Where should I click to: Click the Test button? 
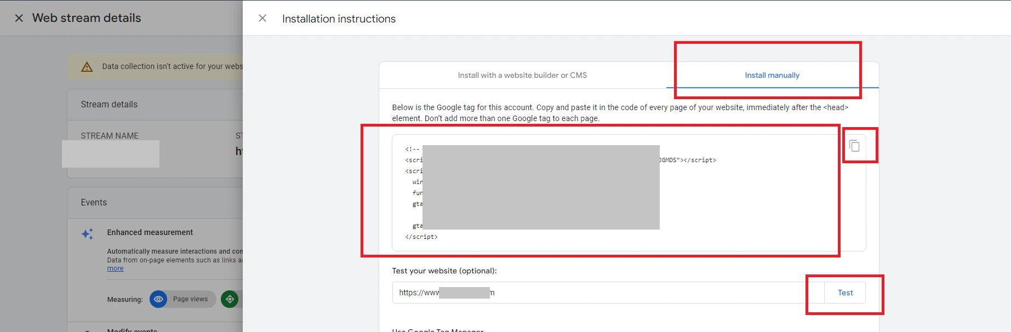[x=845, y=293]
